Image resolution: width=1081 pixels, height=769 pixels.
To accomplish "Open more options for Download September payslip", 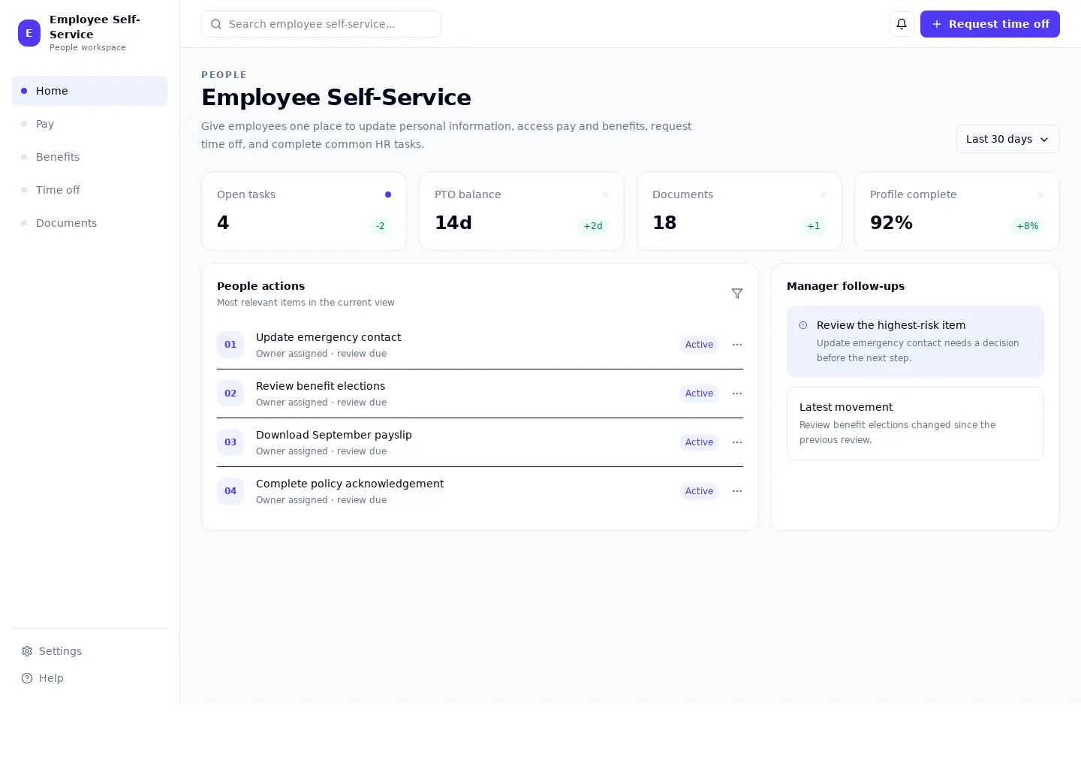I will (737, 442).
